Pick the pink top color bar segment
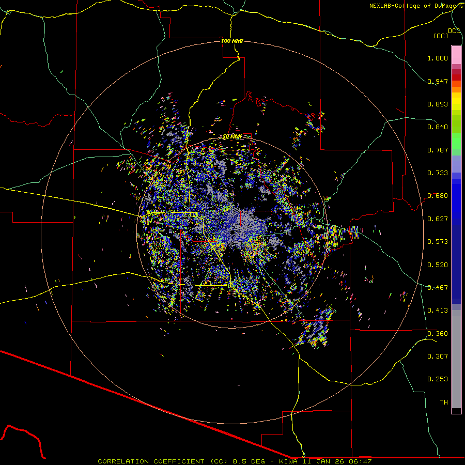Image resolution: width=465 pixels, height=465 pixels. click(x=456, y=55)
